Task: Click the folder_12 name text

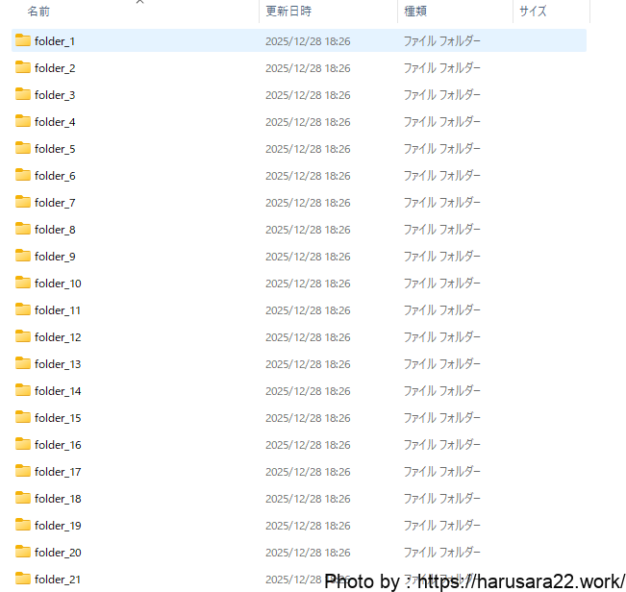Action: pos(58,337)
